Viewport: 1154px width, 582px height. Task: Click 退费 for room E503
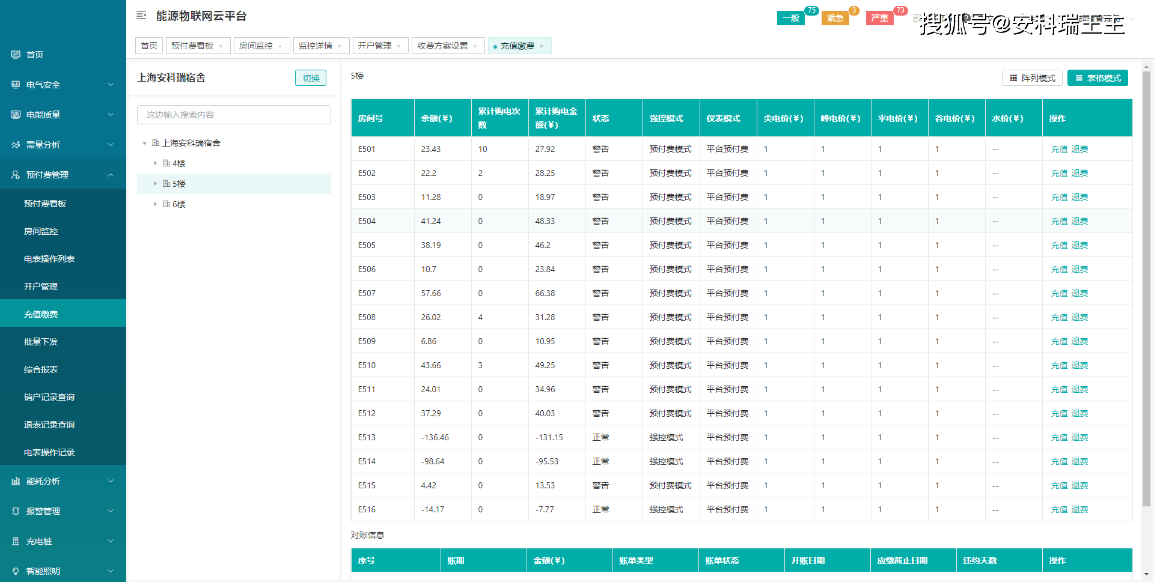[1079, 197]
